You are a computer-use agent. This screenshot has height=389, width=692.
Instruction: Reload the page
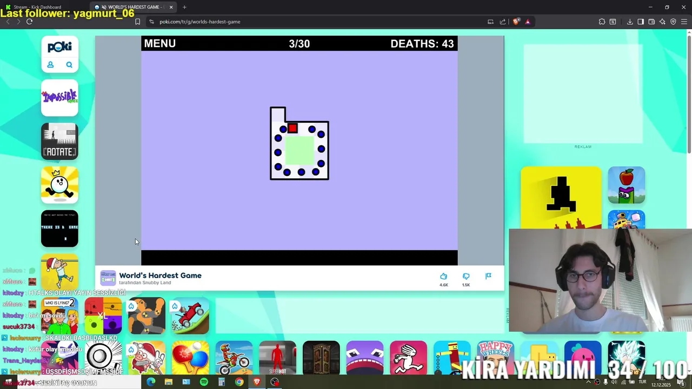[x=29, y=22]
